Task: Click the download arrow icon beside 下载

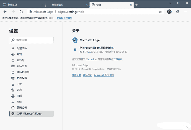Action: point(13,84)
